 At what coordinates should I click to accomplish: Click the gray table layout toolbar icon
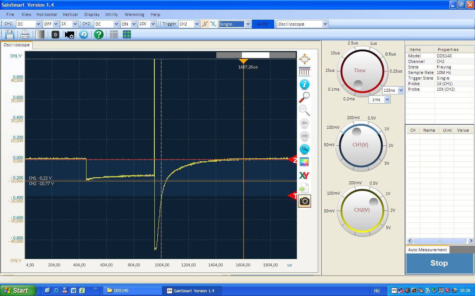click(x=114, y=34)
